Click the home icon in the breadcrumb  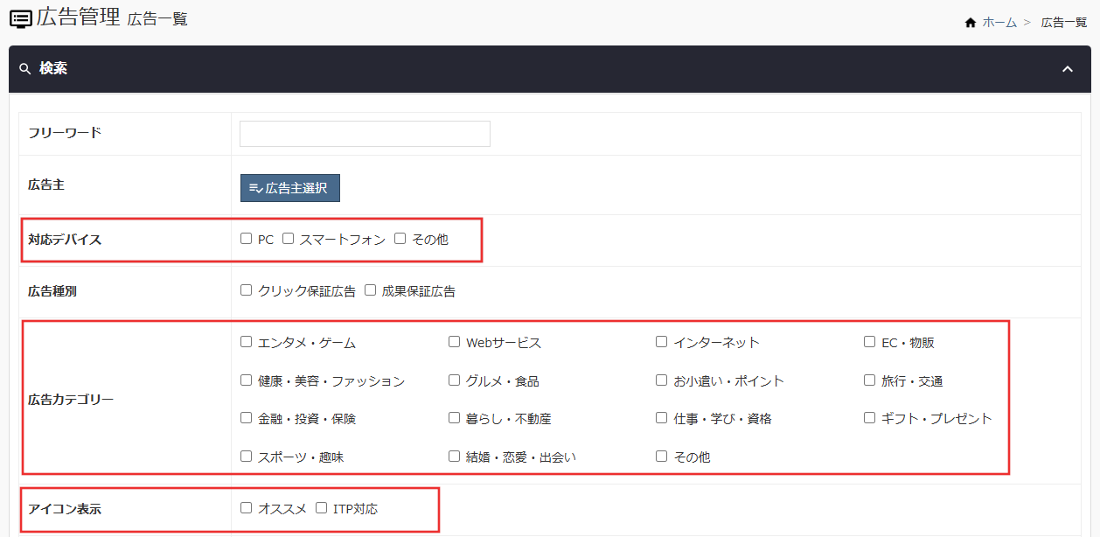point(971,22)
